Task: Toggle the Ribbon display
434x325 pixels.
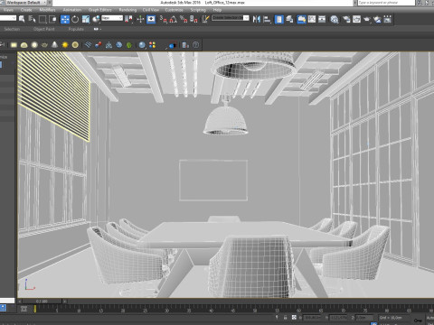Action: (301, 20)
